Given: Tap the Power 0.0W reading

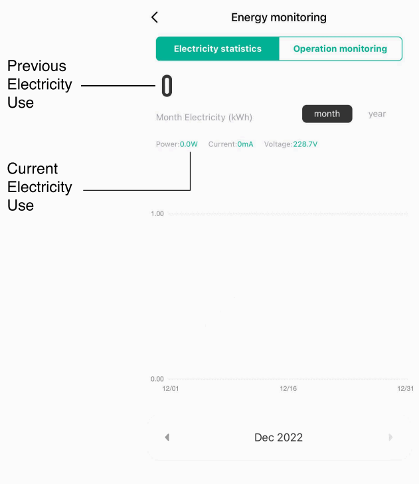Looking at the screenshot, I should click(177, 144).
